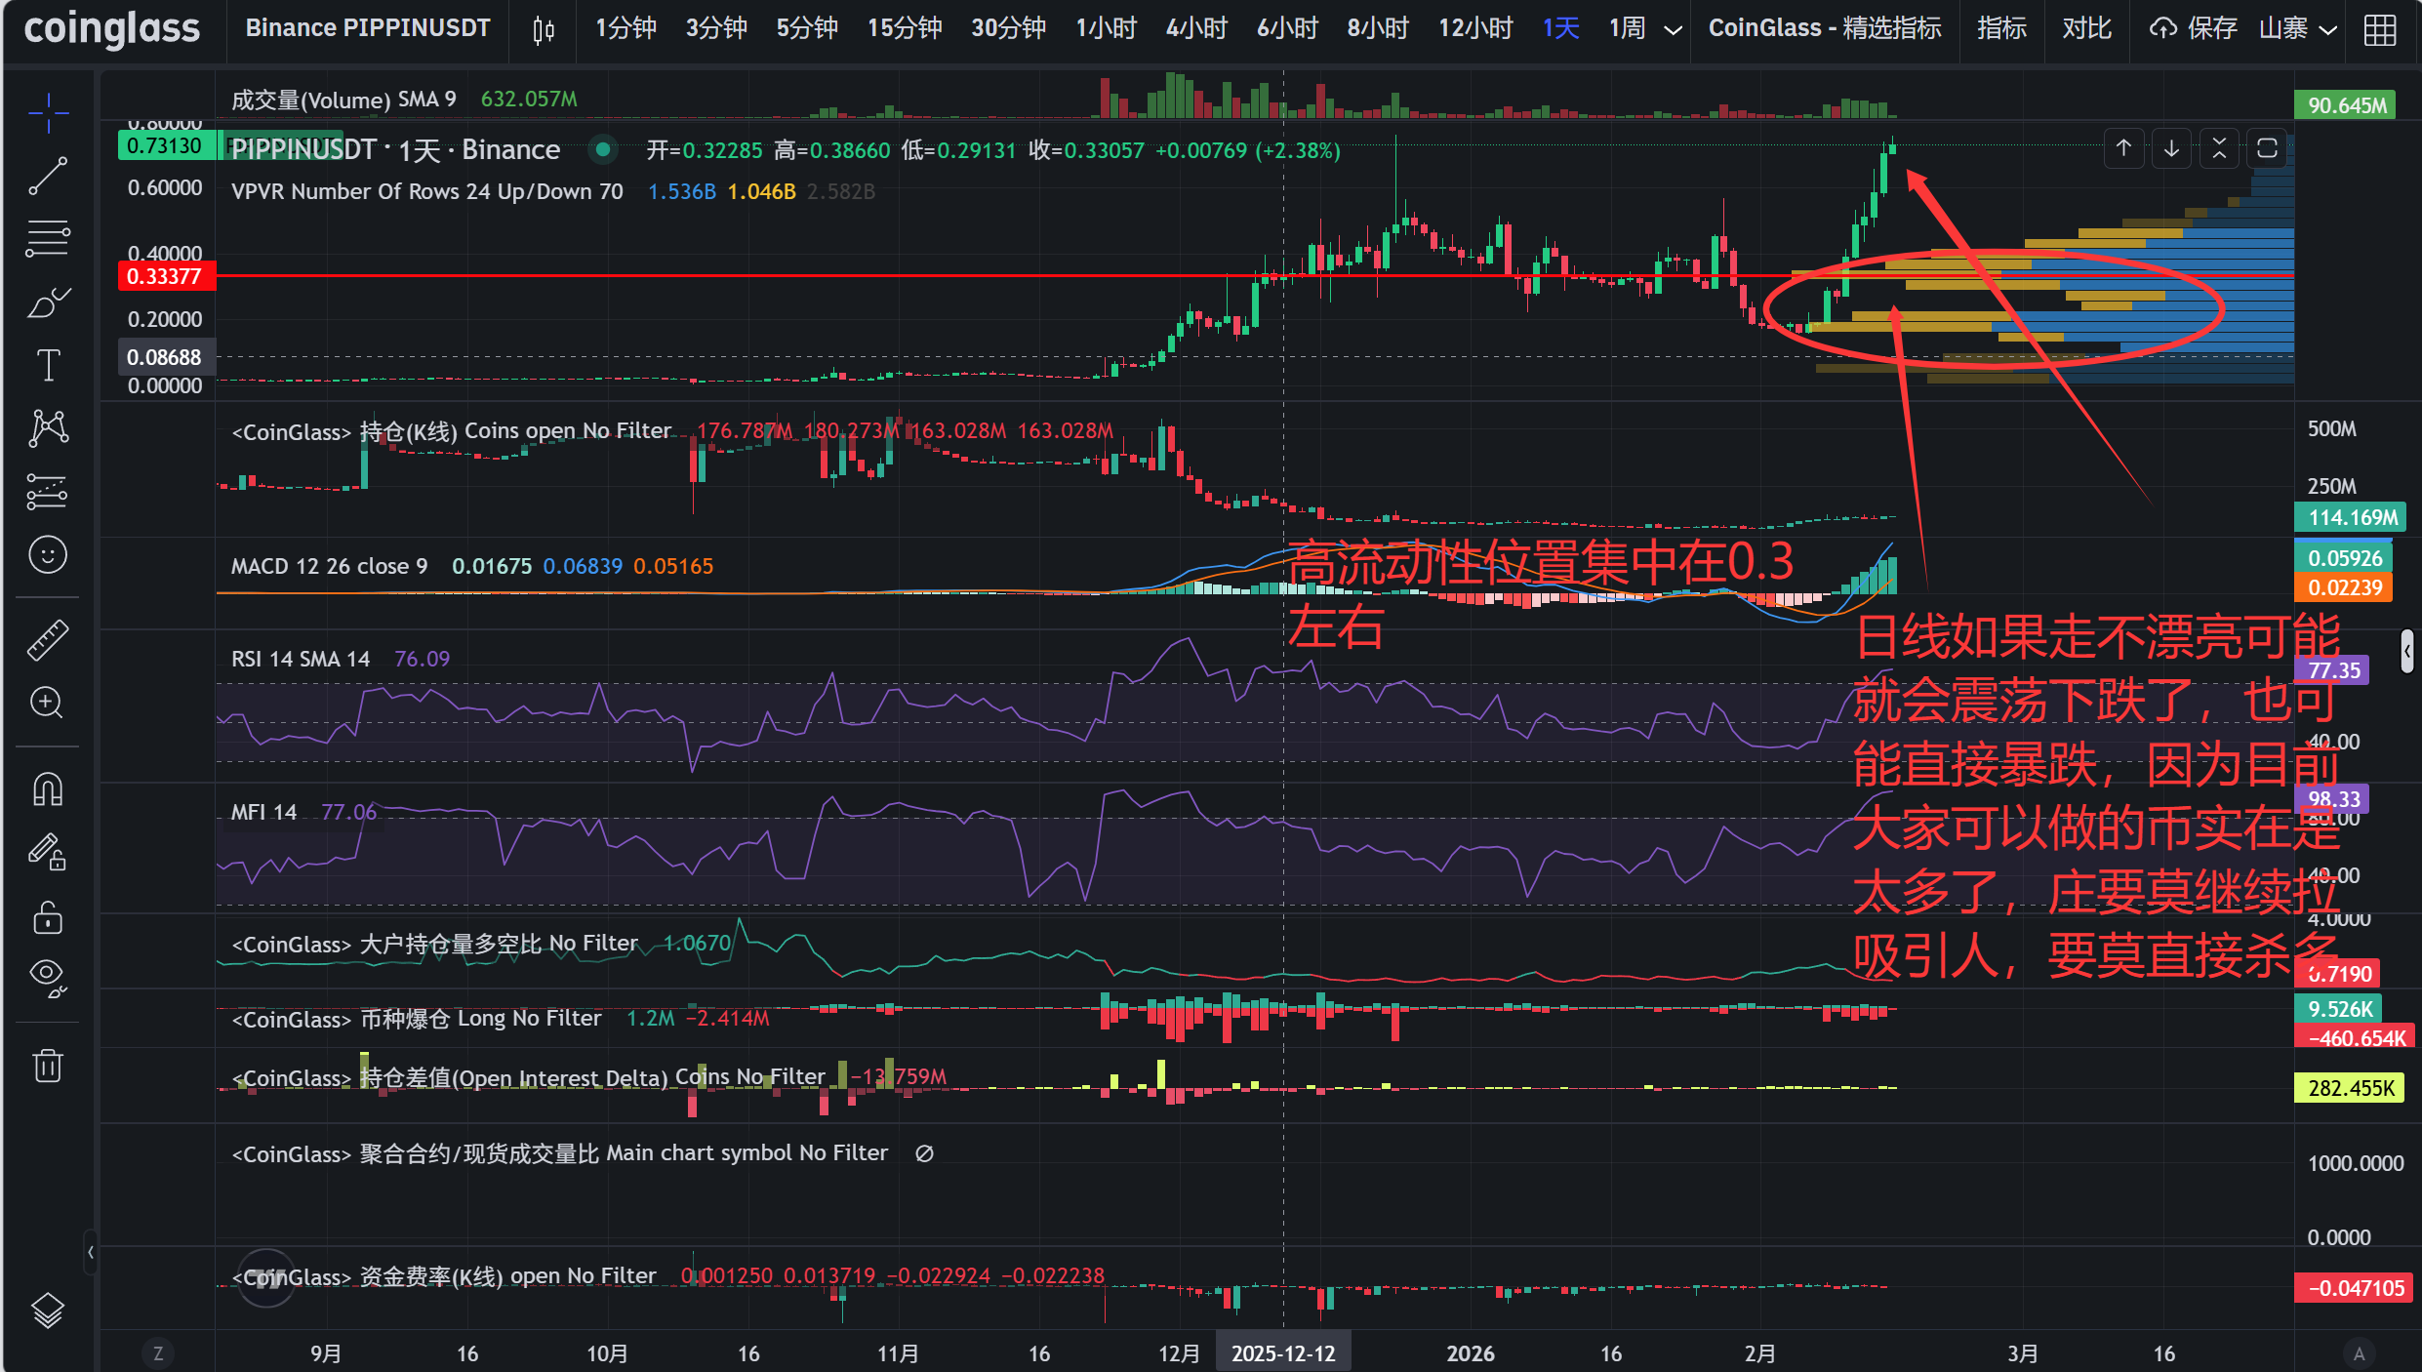Switch to the 4小时 timeframe
Screen dimensions: 2422x1372
(x=1195, y=29)
